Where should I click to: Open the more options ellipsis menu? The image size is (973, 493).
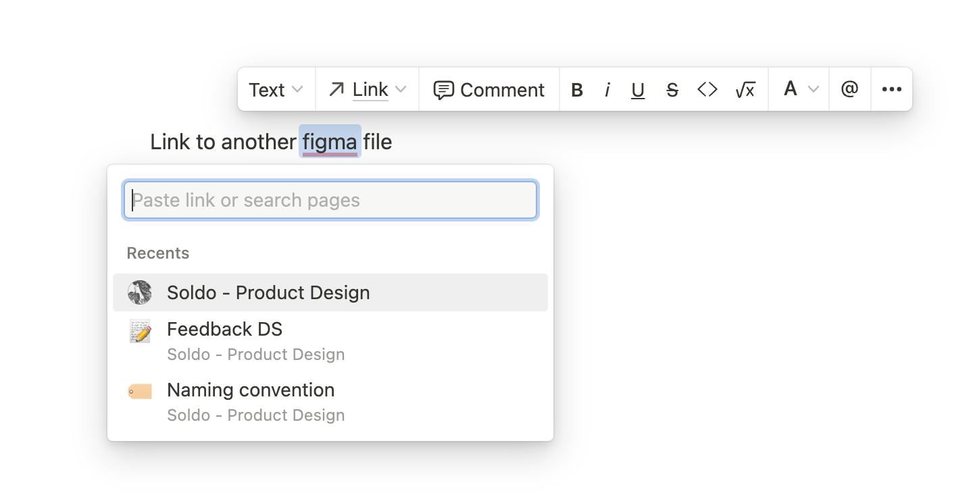892,89
